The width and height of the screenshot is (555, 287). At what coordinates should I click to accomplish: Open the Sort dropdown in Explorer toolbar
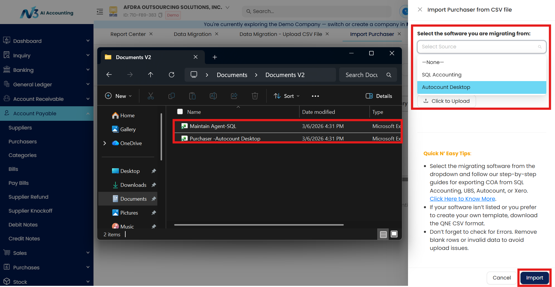[x=287, y=96]
